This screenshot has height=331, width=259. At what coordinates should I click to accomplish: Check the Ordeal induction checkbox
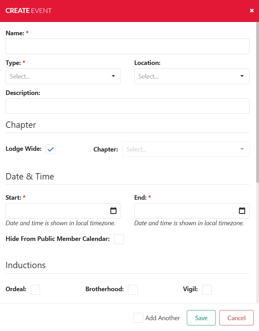(x=35, y=290)
